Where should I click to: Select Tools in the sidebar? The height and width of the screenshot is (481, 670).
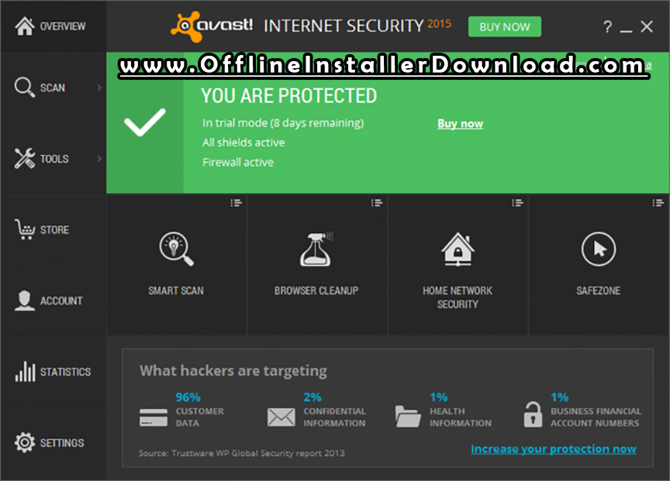coord(53,158)
